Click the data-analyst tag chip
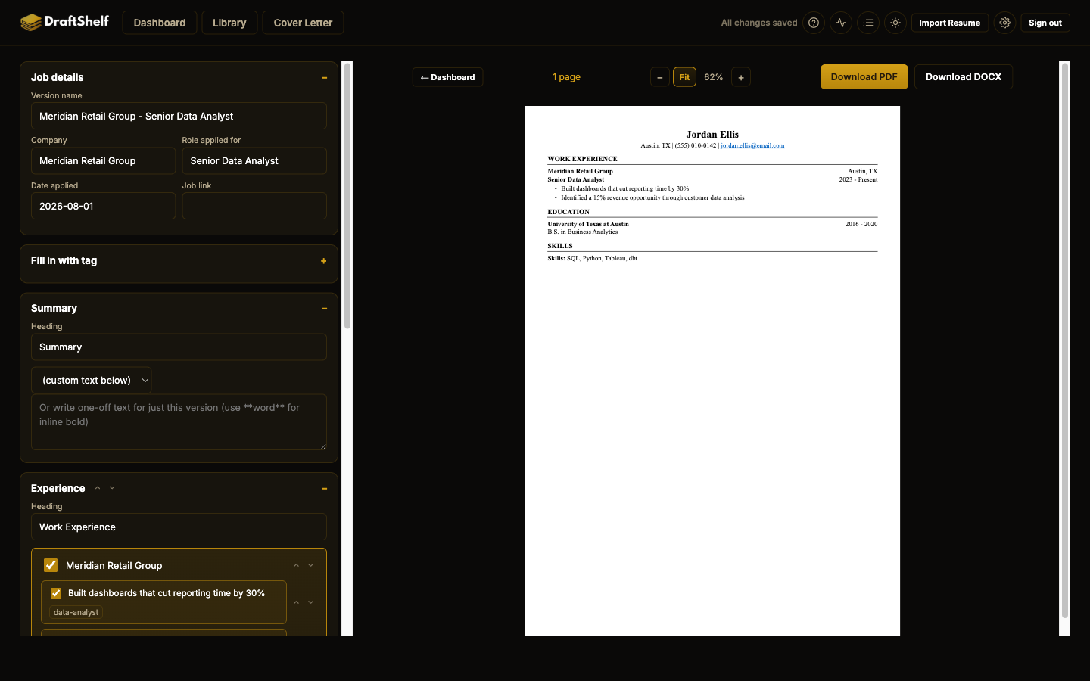1090x681 pixels. (x=76, y=612)
